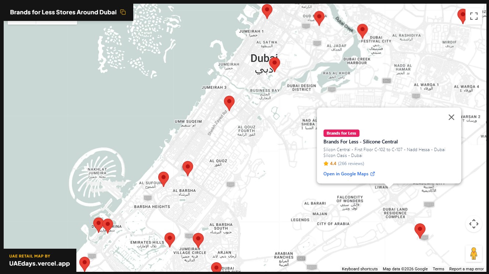Click the red pin on Sheikh Zayed Rd

229,103
